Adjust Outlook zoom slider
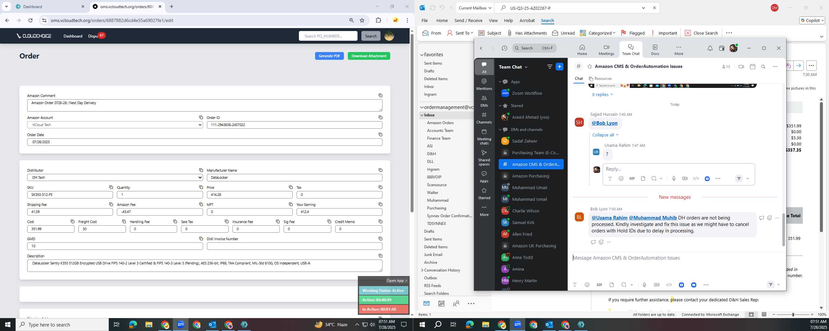The height and width of the screenshot is (331, 829). point(793,315)
